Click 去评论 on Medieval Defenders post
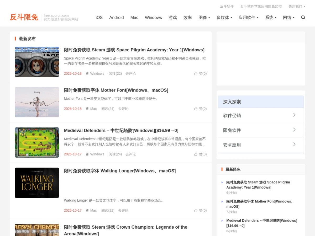Viewport: 315px width, 236px height. tap(131, 154)
